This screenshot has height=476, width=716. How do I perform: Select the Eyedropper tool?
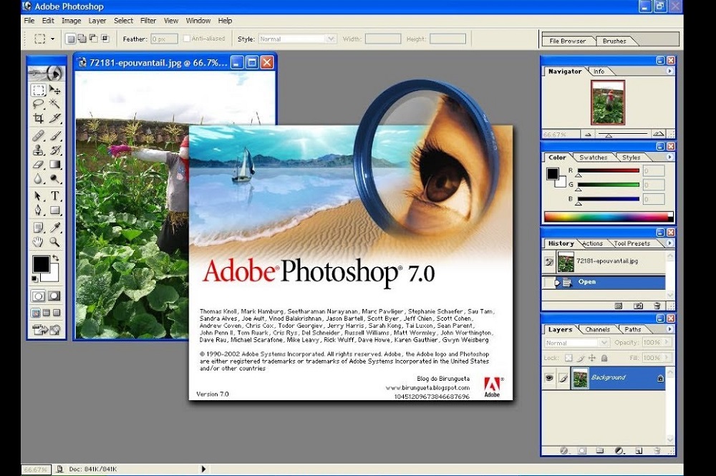click(55, 228)
